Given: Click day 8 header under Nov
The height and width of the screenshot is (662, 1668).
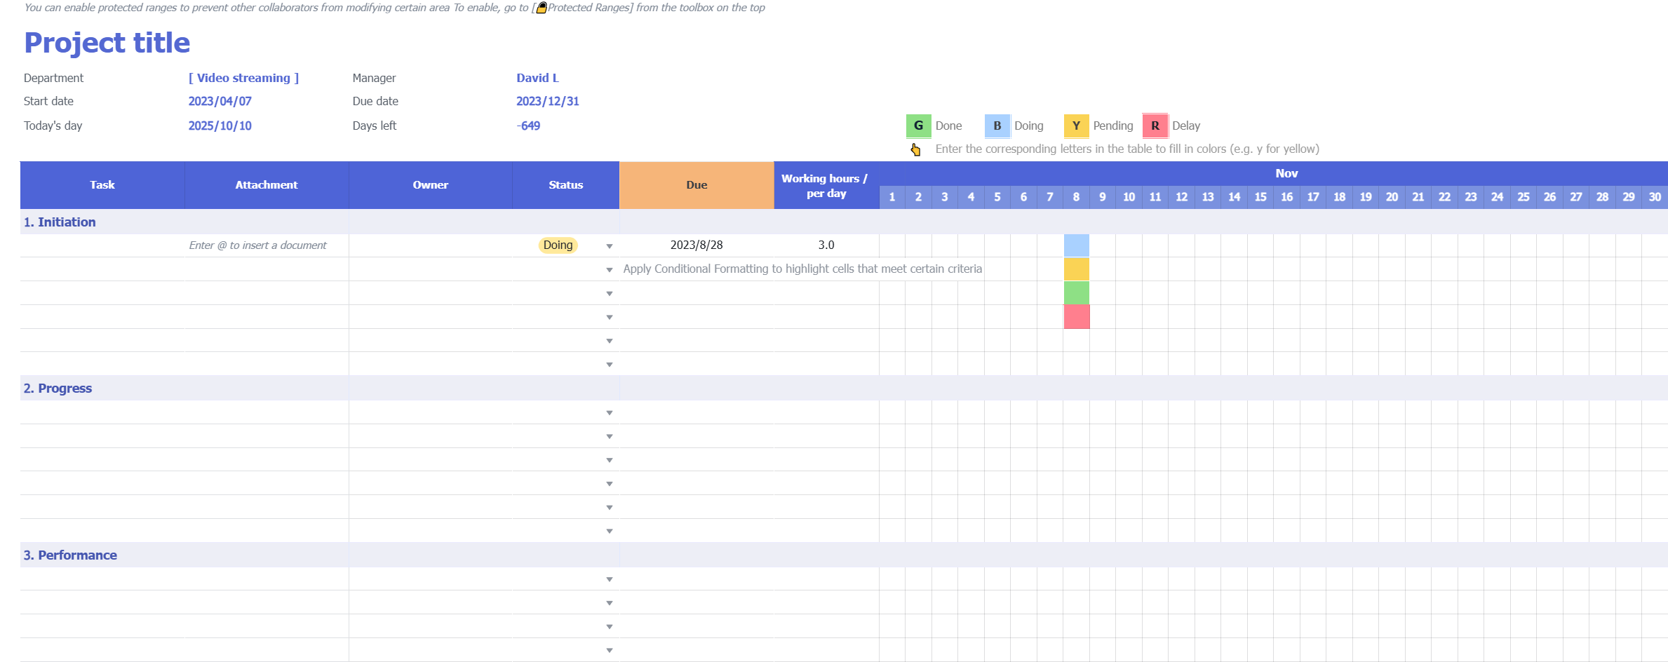Looking at the screenshot, I should [1076, 197].
